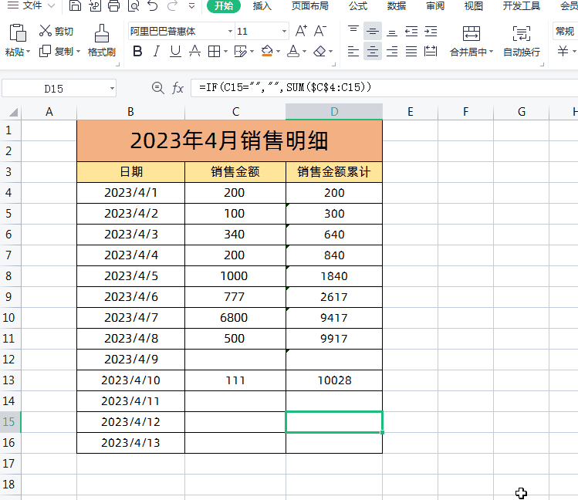Click the cell style brush icon
This screenshot has width=578, height=500.
(x=240, y=51)
